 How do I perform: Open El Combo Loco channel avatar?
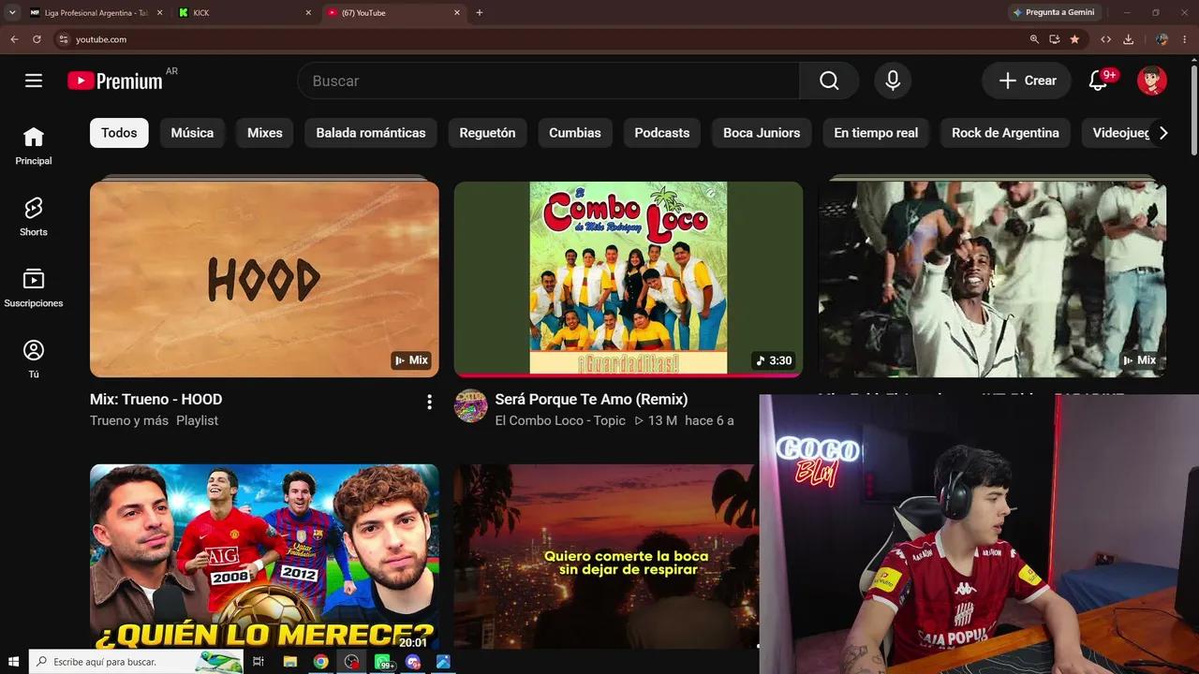(470, 406)
